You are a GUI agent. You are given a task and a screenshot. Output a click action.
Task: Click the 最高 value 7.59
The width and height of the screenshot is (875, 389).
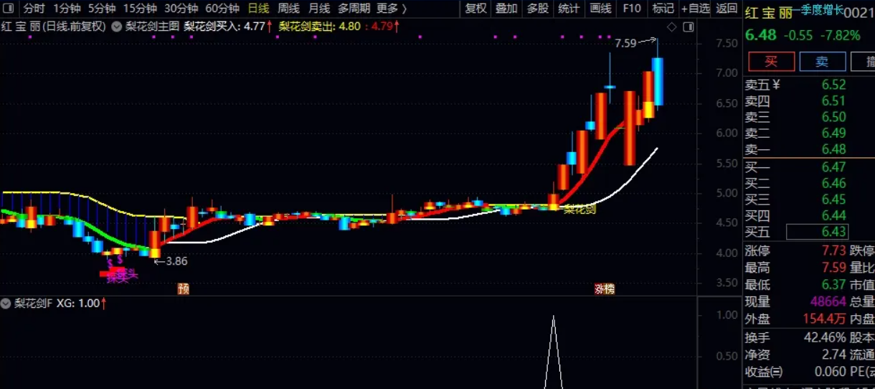pyautogui.click(x=834, y=268)
